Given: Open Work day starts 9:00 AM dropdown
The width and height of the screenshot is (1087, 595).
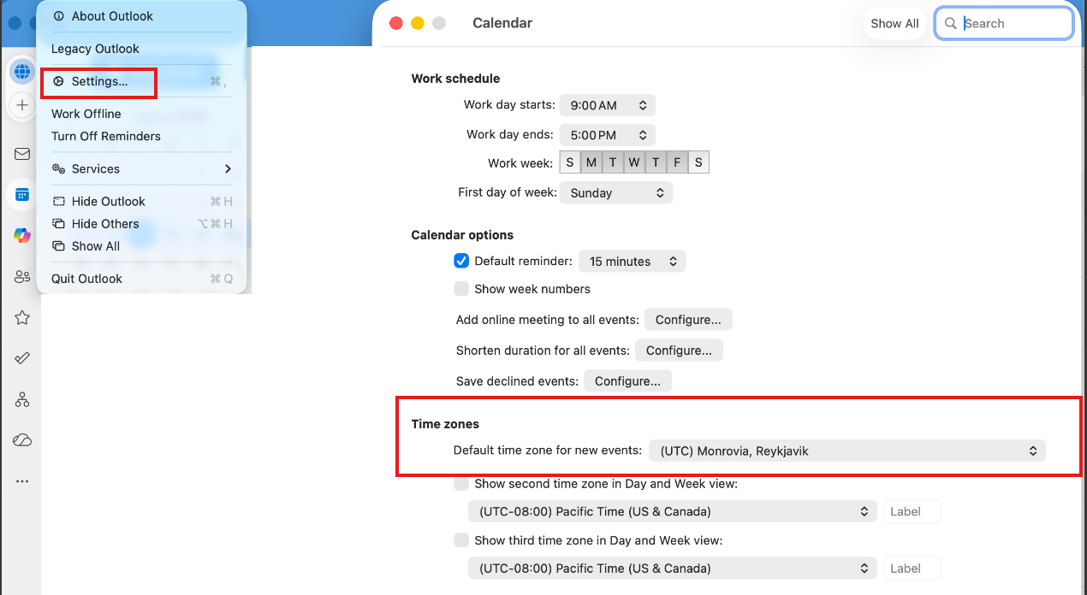Looking at the screenshot, I should click(x=608, y=105).
